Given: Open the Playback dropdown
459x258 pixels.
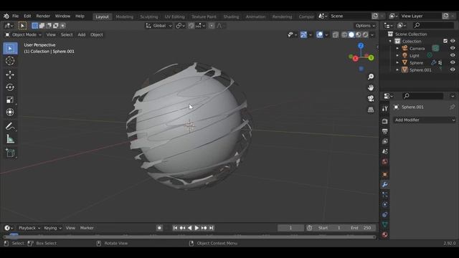Looking at the screenshot, I should [x=29, y=228].
